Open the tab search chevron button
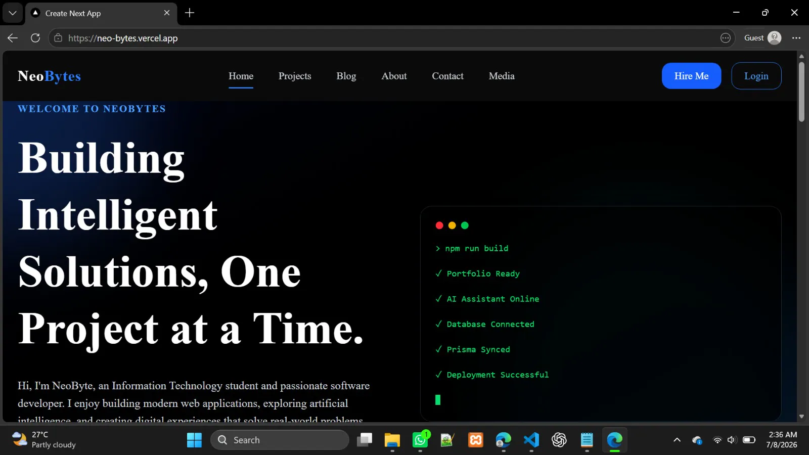Image resolution: width=809 pixels, height=455 pixels. [x=13, y=13]
